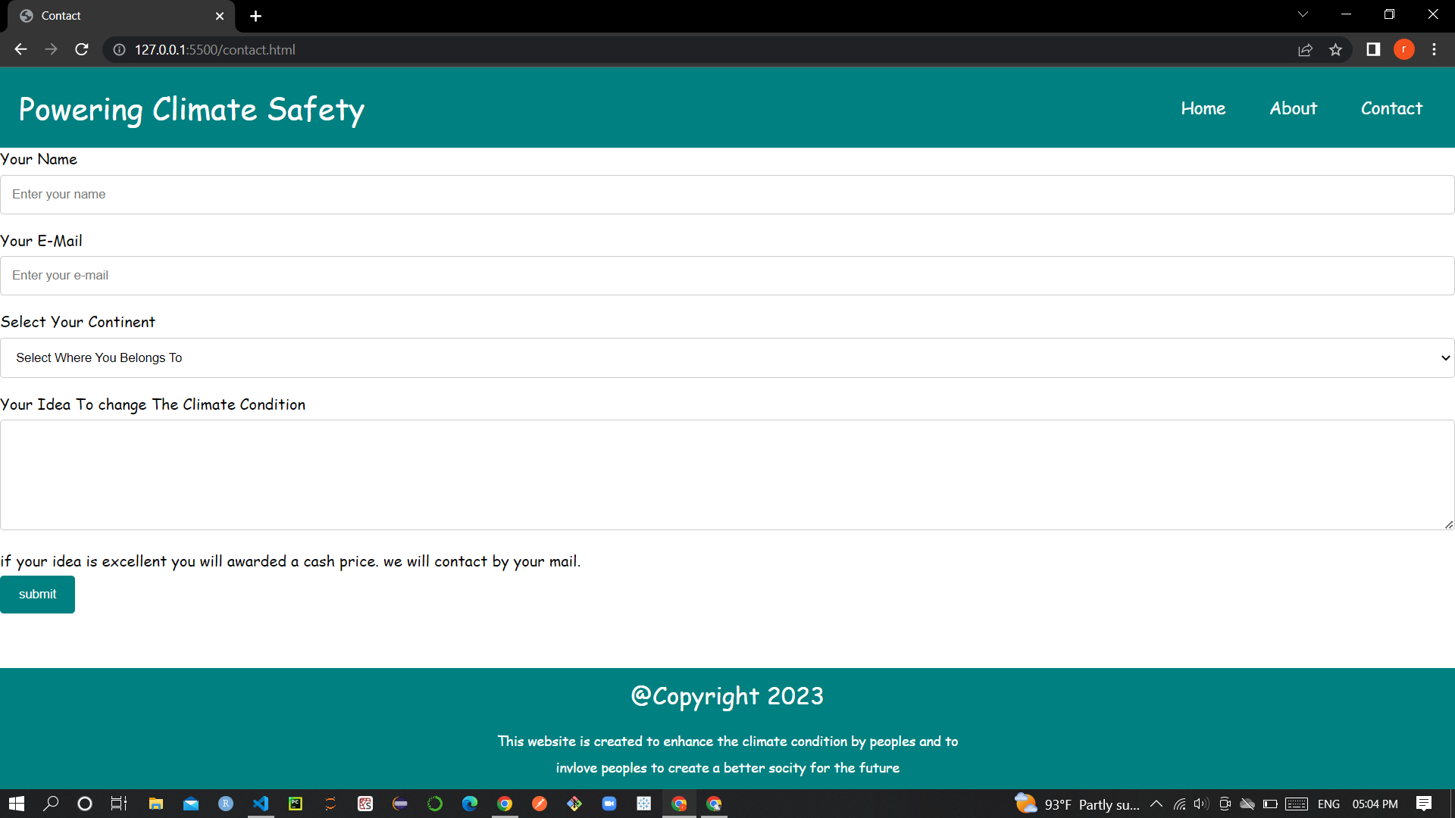Open the Chrome profile avatar
Image resolution: width=1455 pixels, height=818 pixels.
(x=1403, y=49)
